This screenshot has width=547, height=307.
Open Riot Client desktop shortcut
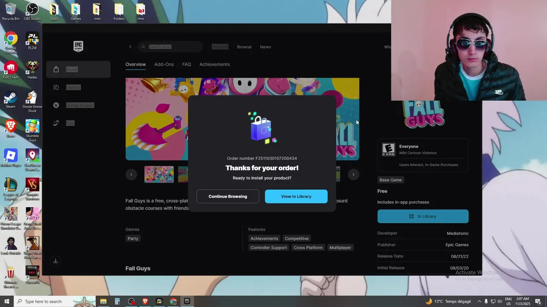(11, 70)
